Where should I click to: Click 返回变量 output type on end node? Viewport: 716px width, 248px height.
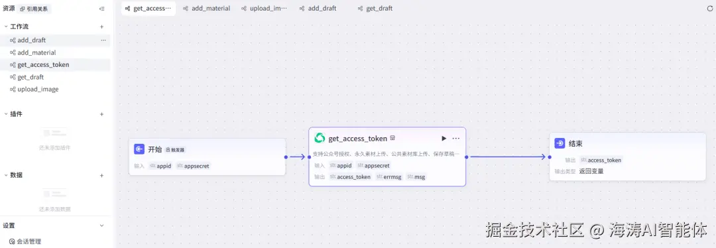[591, 171]
